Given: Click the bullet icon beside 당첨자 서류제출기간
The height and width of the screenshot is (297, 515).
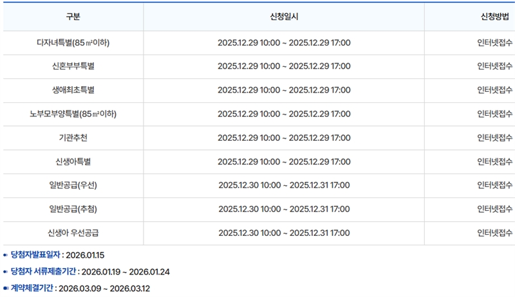Looking at the screenshot, I should [x=6, y=271].
